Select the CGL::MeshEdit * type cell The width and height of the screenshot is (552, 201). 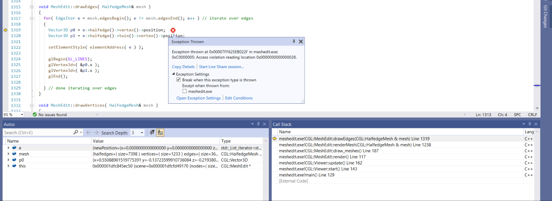(241, 166)
